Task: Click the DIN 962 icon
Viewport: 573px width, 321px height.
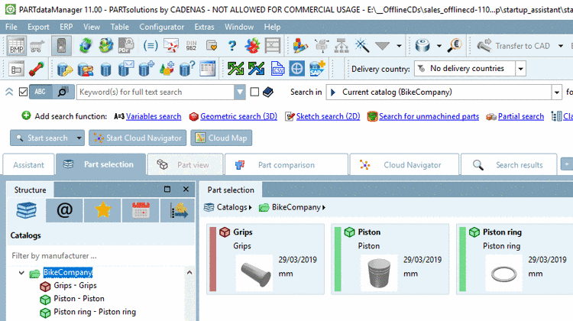Action: (191, 46)
